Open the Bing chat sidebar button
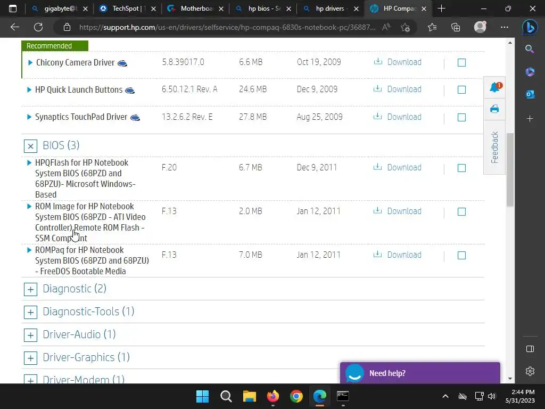 530,27
